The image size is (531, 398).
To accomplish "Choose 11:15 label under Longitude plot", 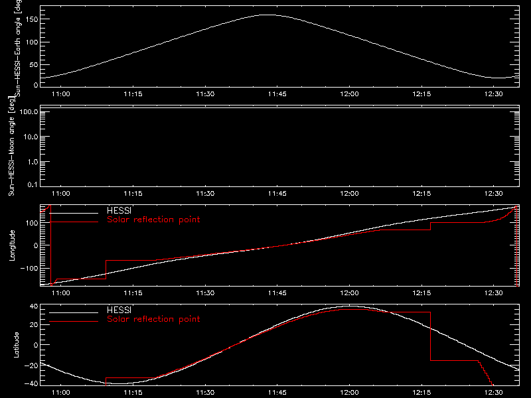I will pyautogui.click(x=133, y=293).
